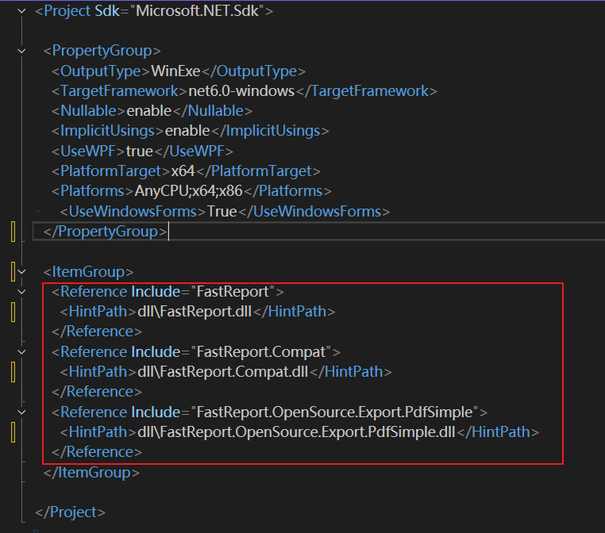This screenshot has width=605, height=533.
Task: Click the closing ItemGroup tag
Action: pyautogui.click(x=91, y=473)
